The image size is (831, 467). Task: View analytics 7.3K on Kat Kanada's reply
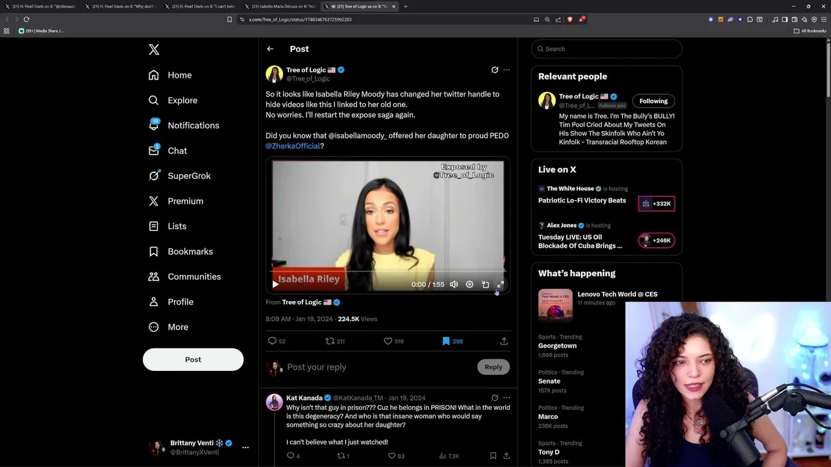coord(449,456)
